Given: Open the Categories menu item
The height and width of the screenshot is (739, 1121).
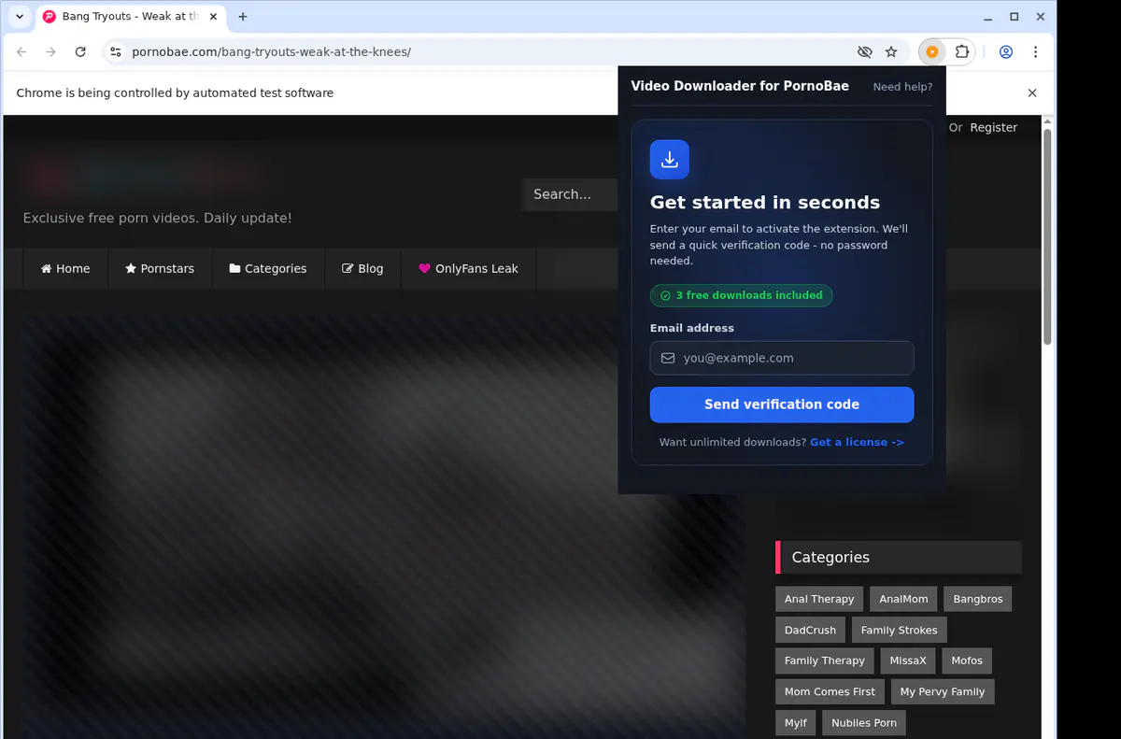Looking at the screenshot, I should coord(268,268).
